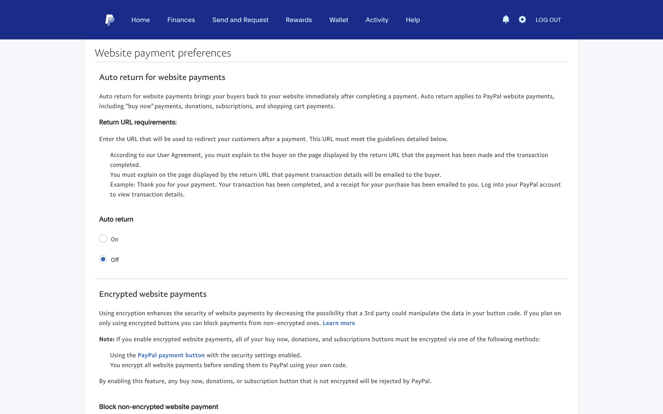Click the bold Note: label
This screenshot has width=663, height=414.
107,339
